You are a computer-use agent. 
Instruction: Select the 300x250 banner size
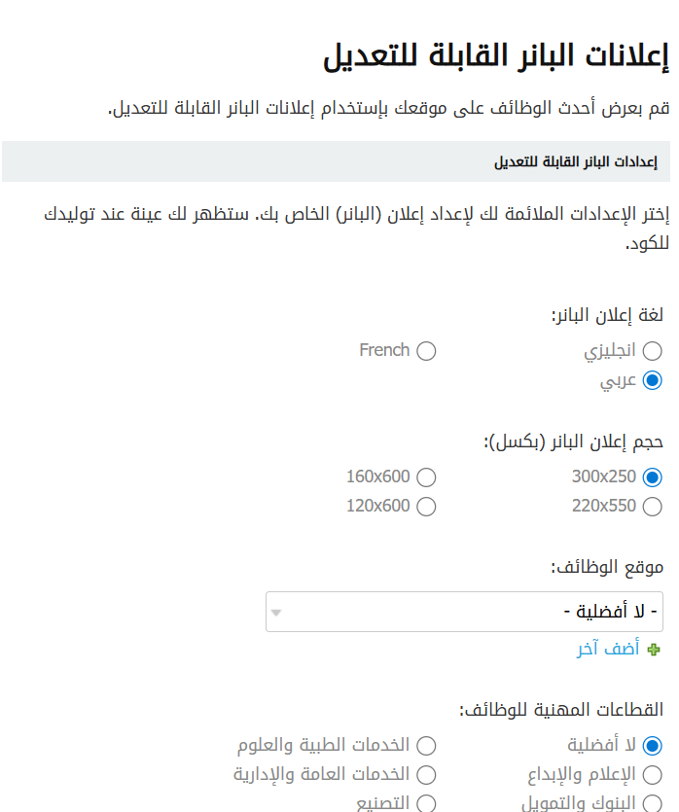(653, 477)
